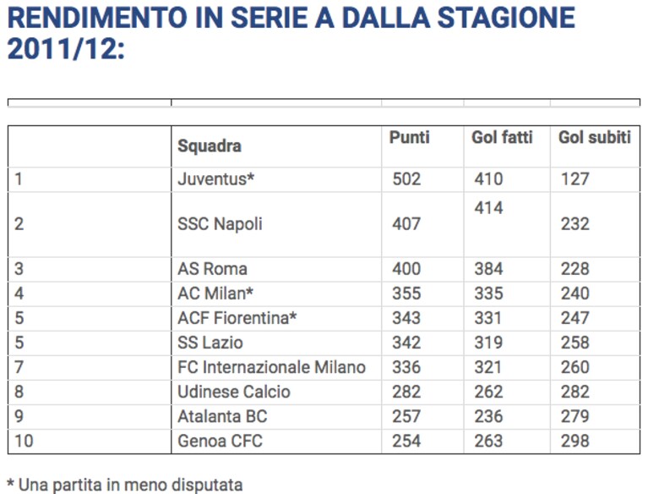
Task: Click the SS Lazio team name
Action: [210, 343]
